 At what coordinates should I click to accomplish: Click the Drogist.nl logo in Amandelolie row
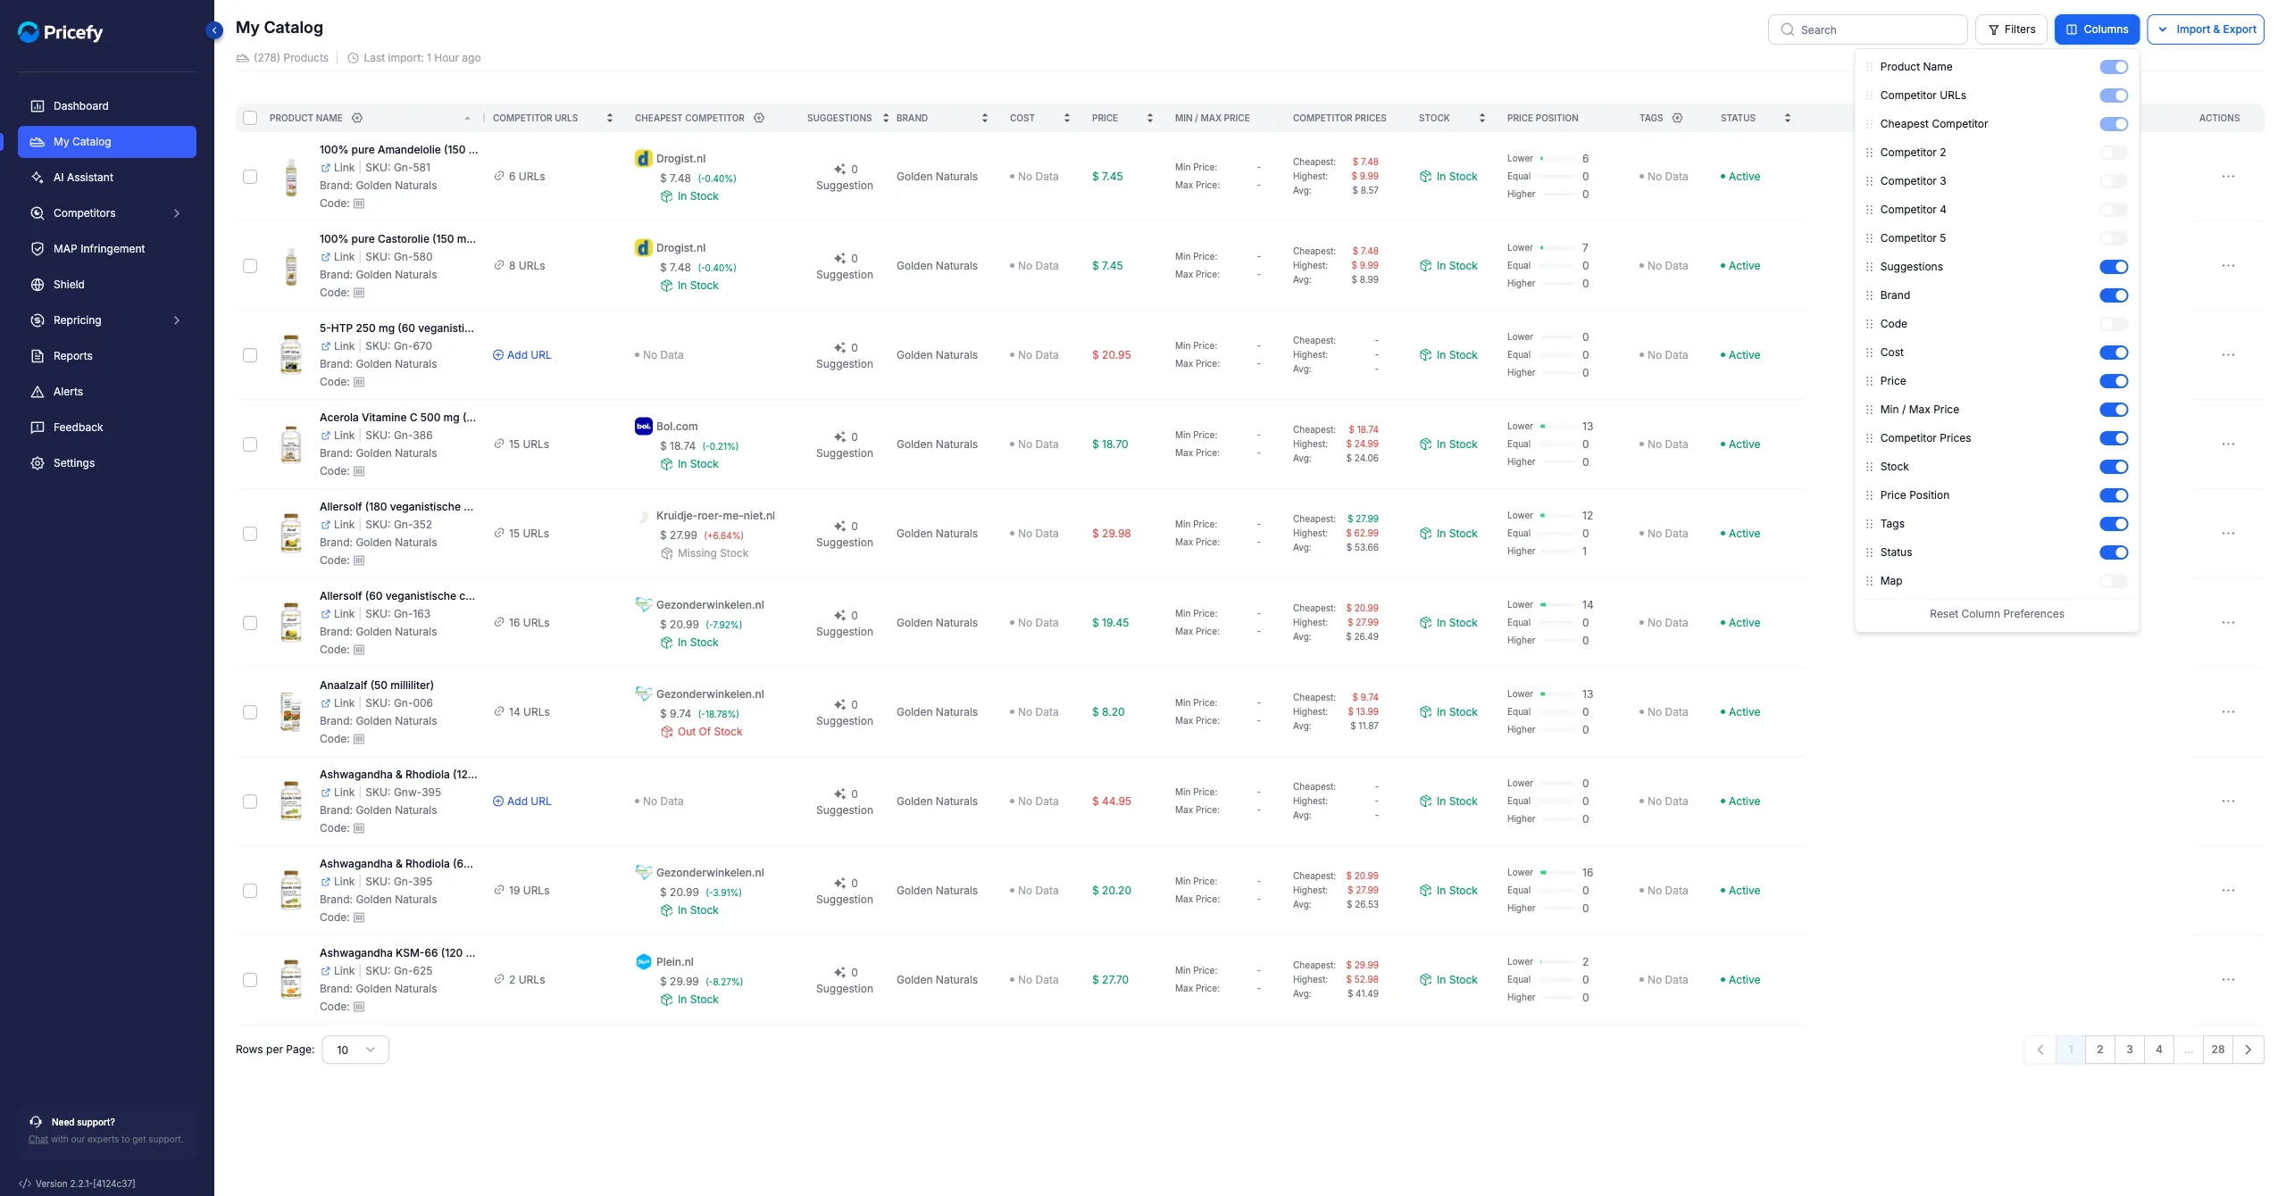click(643, 159)
